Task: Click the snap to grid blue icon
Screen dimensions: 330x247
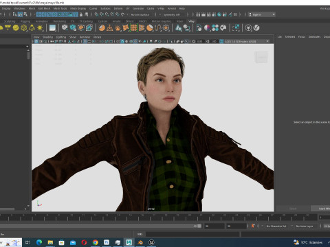Action: coord(96,14)
